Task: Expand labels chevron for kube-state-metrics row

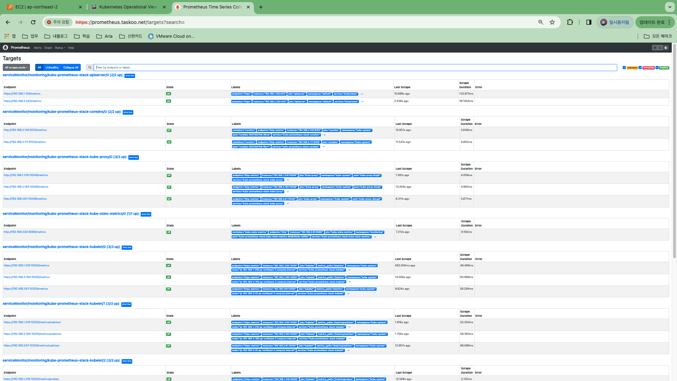Action: click(375, 237)
